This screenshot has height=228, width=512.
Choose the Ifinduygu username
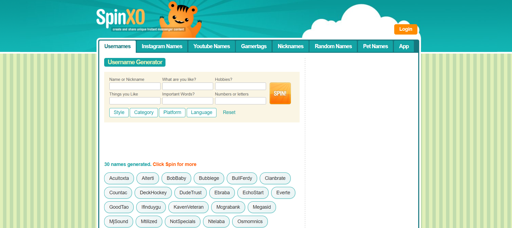point(151,207)
